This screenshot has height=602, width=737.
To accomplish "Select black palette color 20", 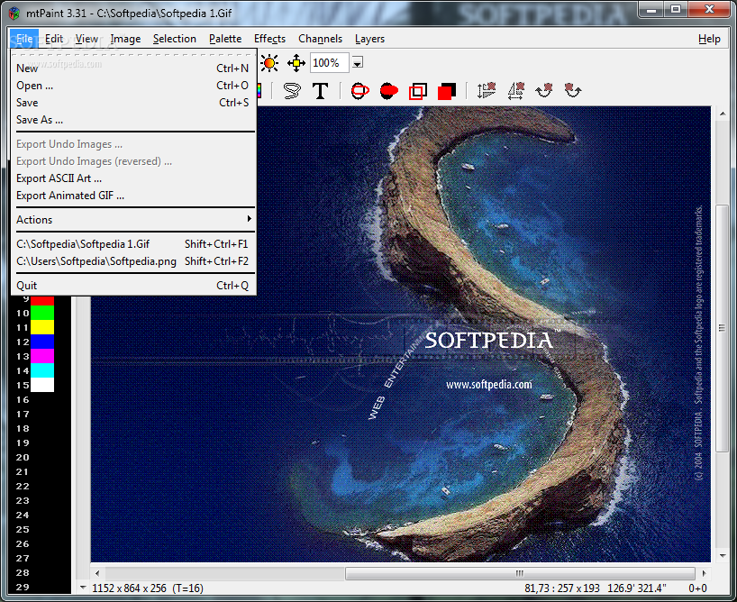I will (x=42, y=457).
